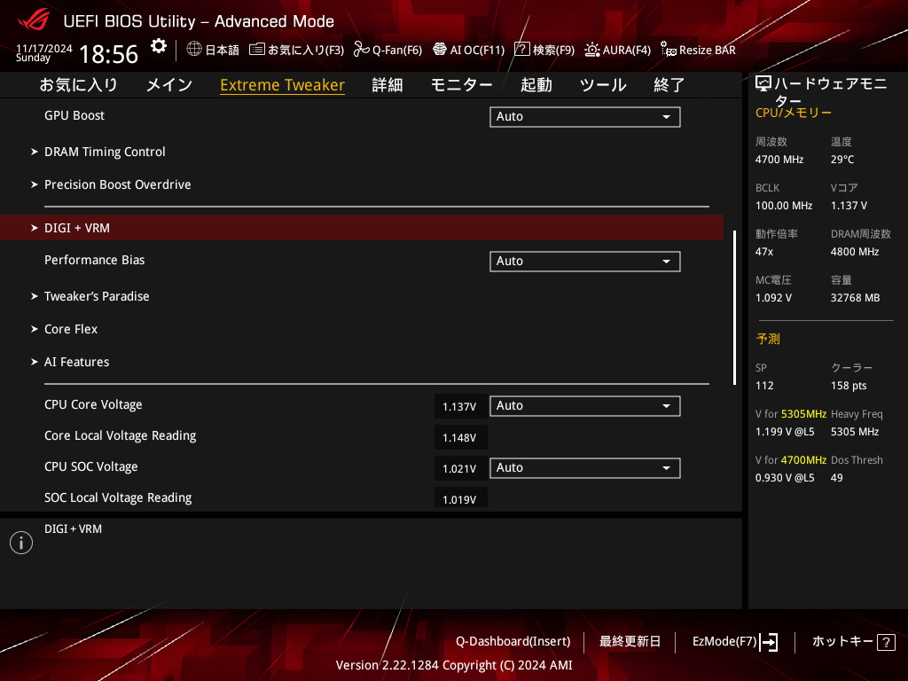Click 47x multiplier value

(763, 252)
